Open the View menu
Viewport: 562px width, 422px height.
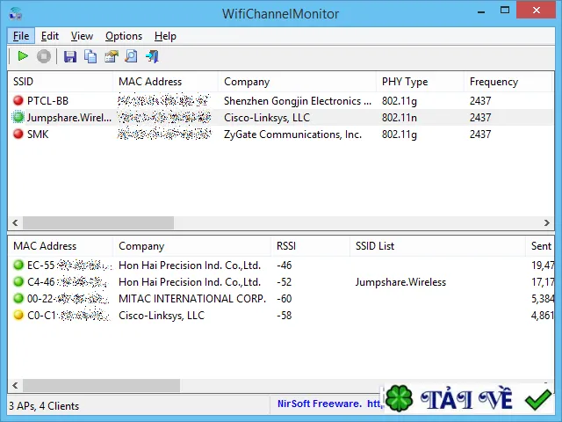click(82, 36)
